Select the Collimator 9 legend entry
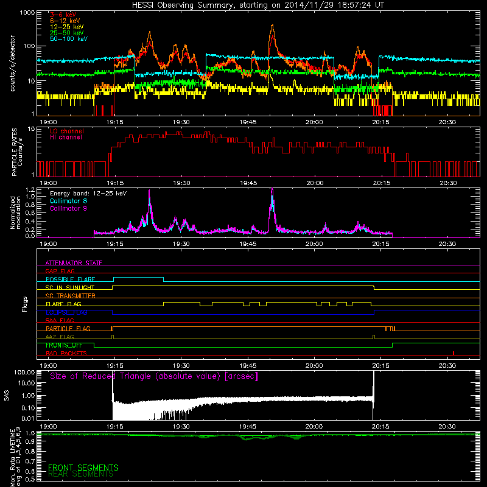487x487 pixels. 68,208
